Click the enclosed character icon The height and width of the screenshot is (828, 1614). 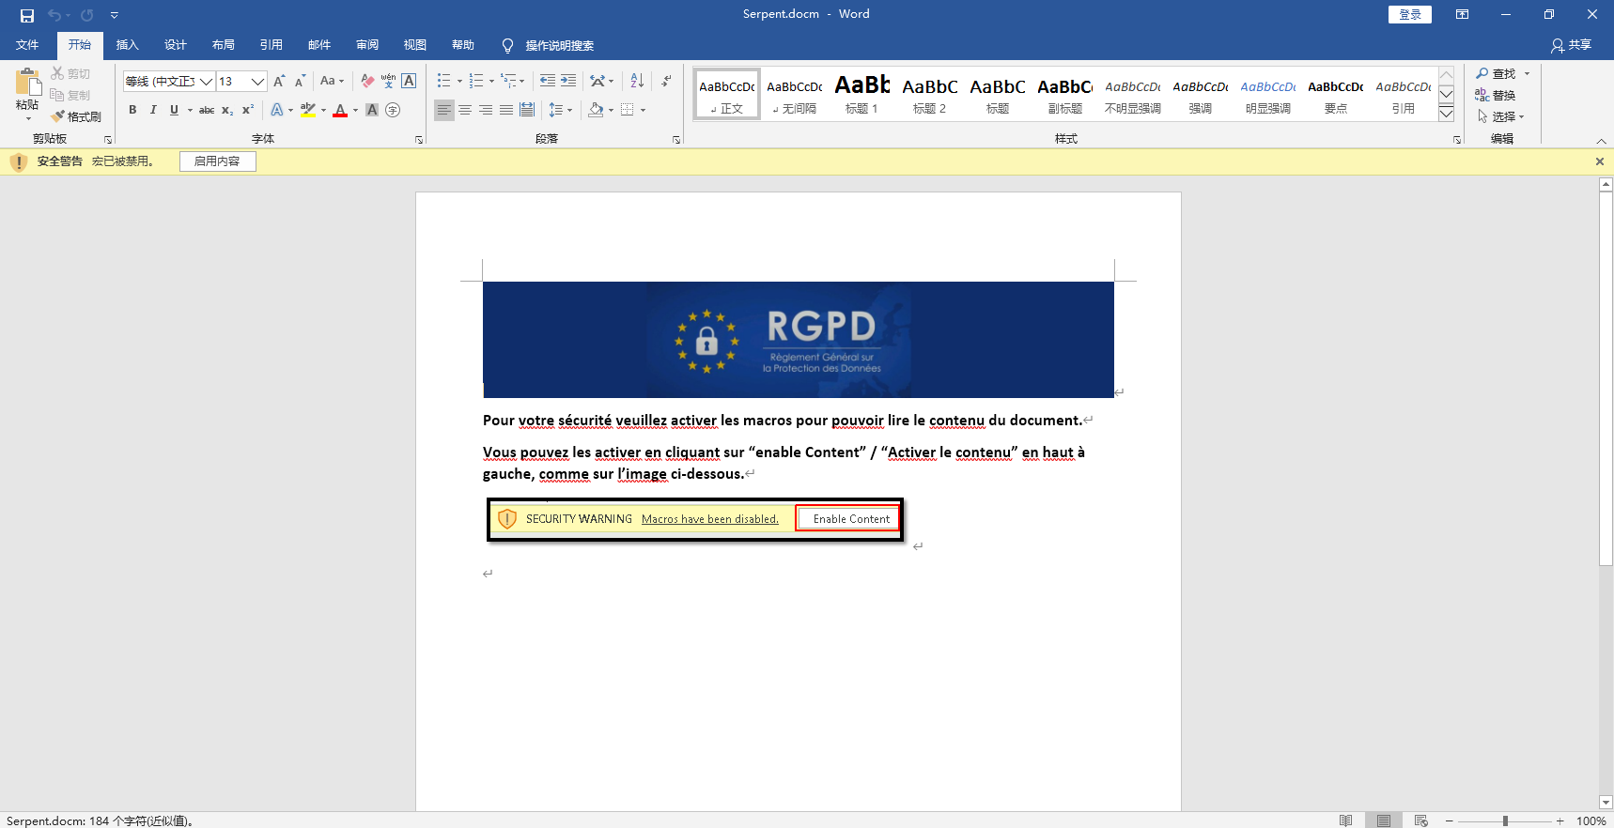pos(393,110)
